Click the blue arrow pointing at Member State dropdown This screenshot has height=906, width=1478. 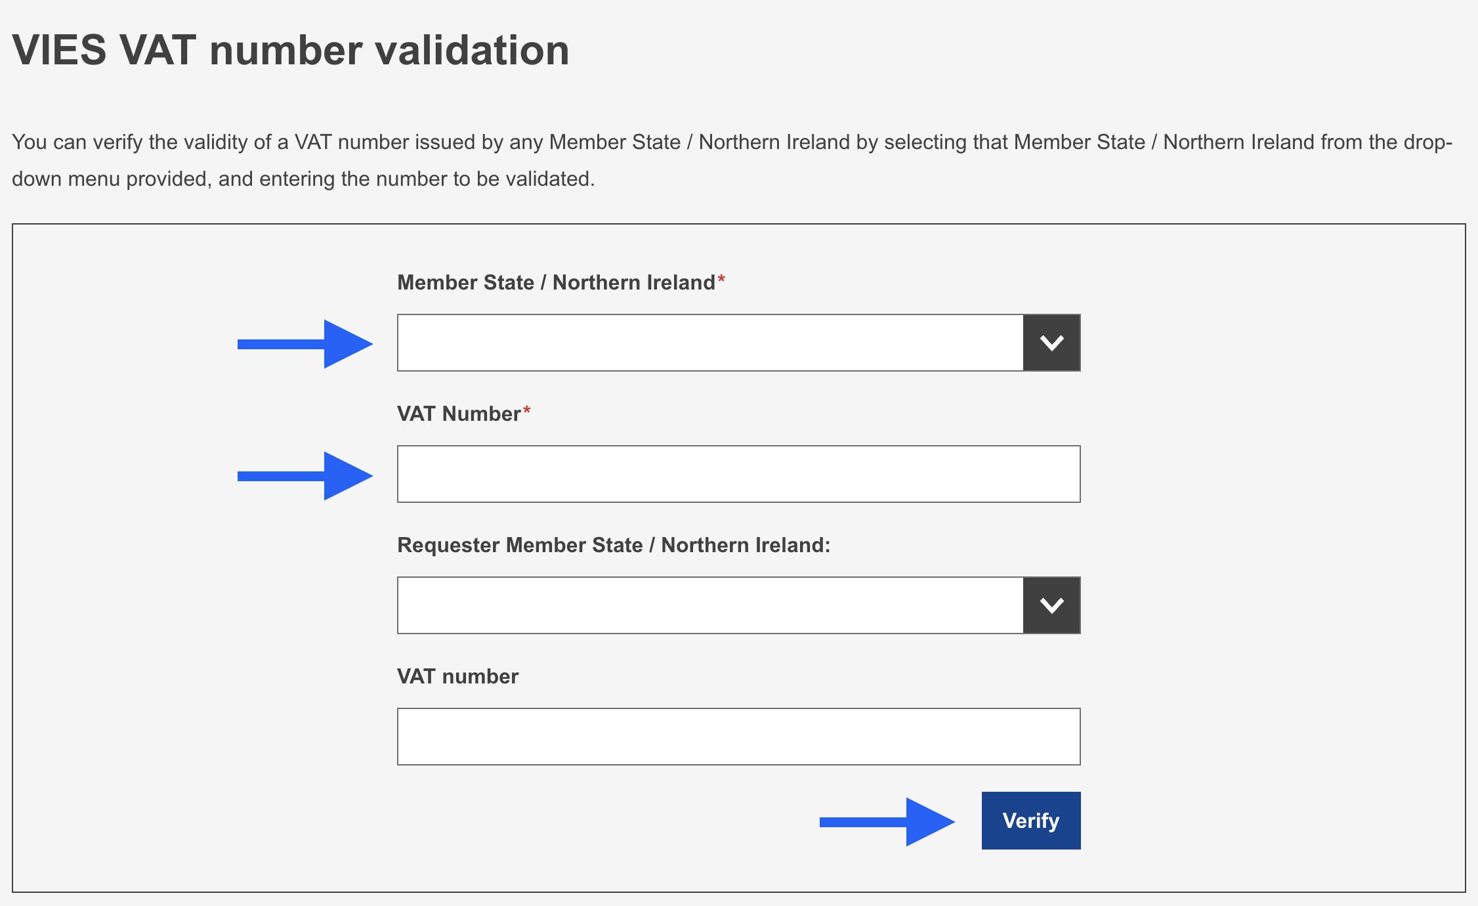point(305,344)
